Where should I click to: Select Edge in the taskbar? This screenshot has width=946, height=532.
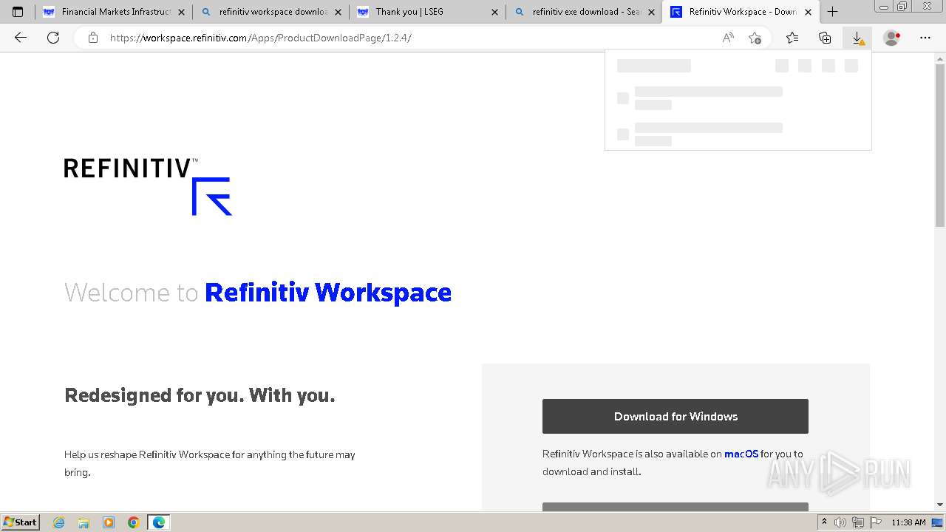click(x=159, y=522)
